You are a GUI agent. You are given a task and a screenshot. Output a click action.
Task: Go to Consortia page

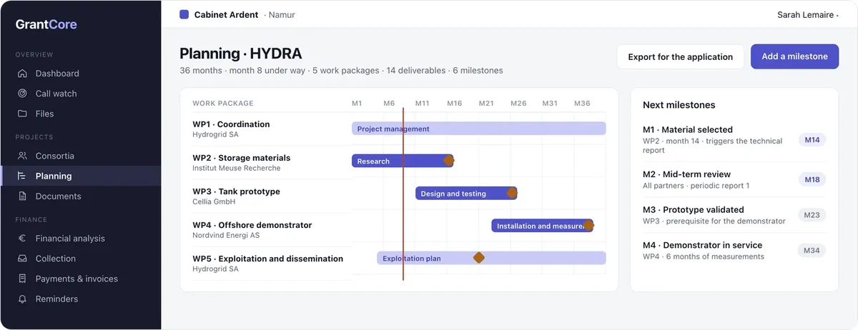point(81,156)
